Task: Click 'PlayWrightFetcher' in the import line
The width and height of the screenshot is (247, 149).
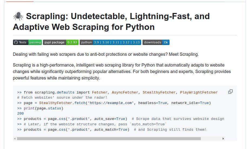Action: click(x=199, y=92)
